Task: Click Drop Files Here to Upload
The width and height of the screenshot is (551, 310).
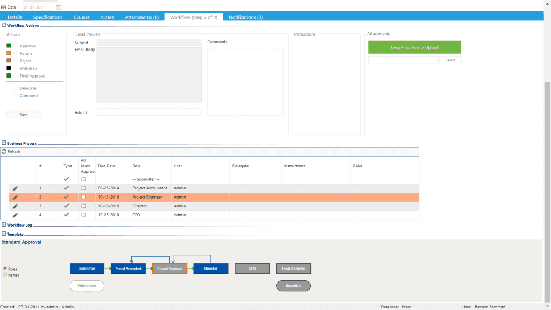Action: click(415, 47)
